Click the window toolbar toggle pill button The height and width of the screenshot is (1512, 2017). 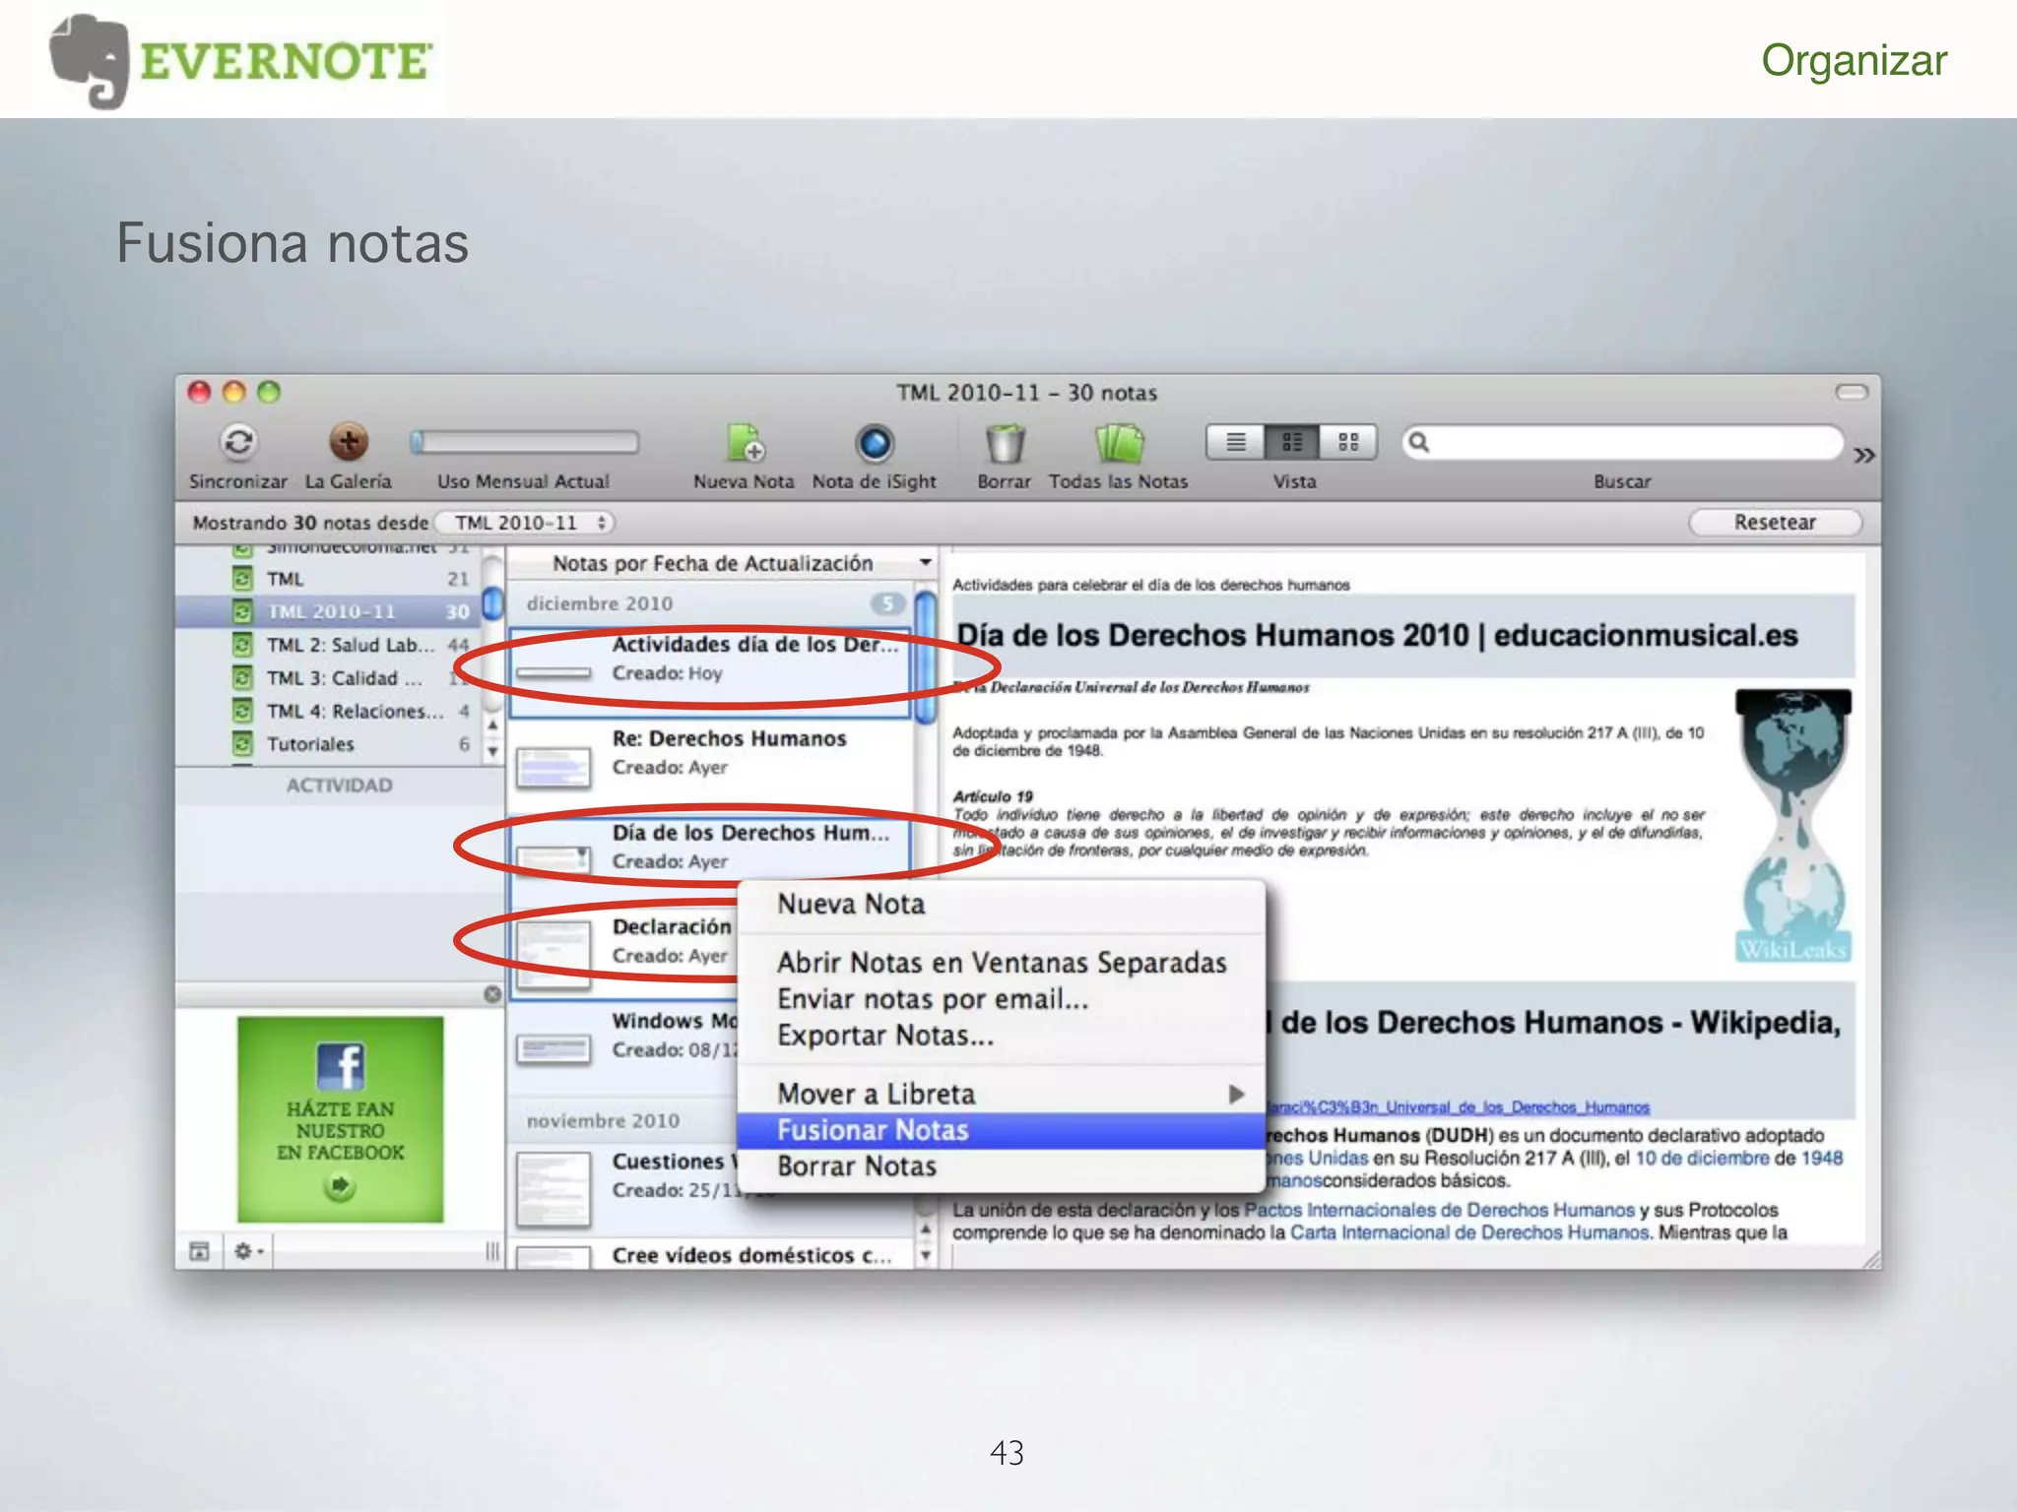[1852, 392]
